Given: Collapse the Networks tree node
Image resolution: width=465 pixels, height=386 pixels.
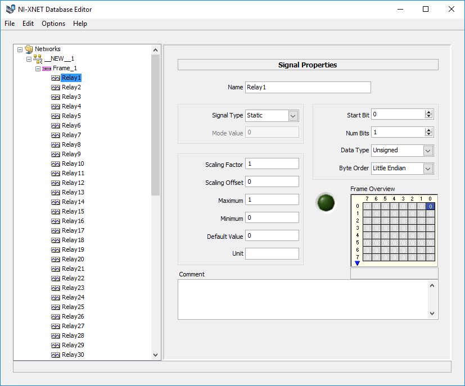Looking at the screenshot, I should (x=20, y=49).
